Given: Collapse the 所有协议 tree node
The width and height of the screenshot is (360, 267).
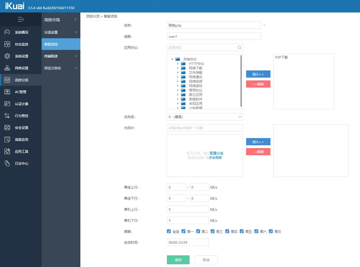Looking at the screenshot, I should (x=172, y=59).
